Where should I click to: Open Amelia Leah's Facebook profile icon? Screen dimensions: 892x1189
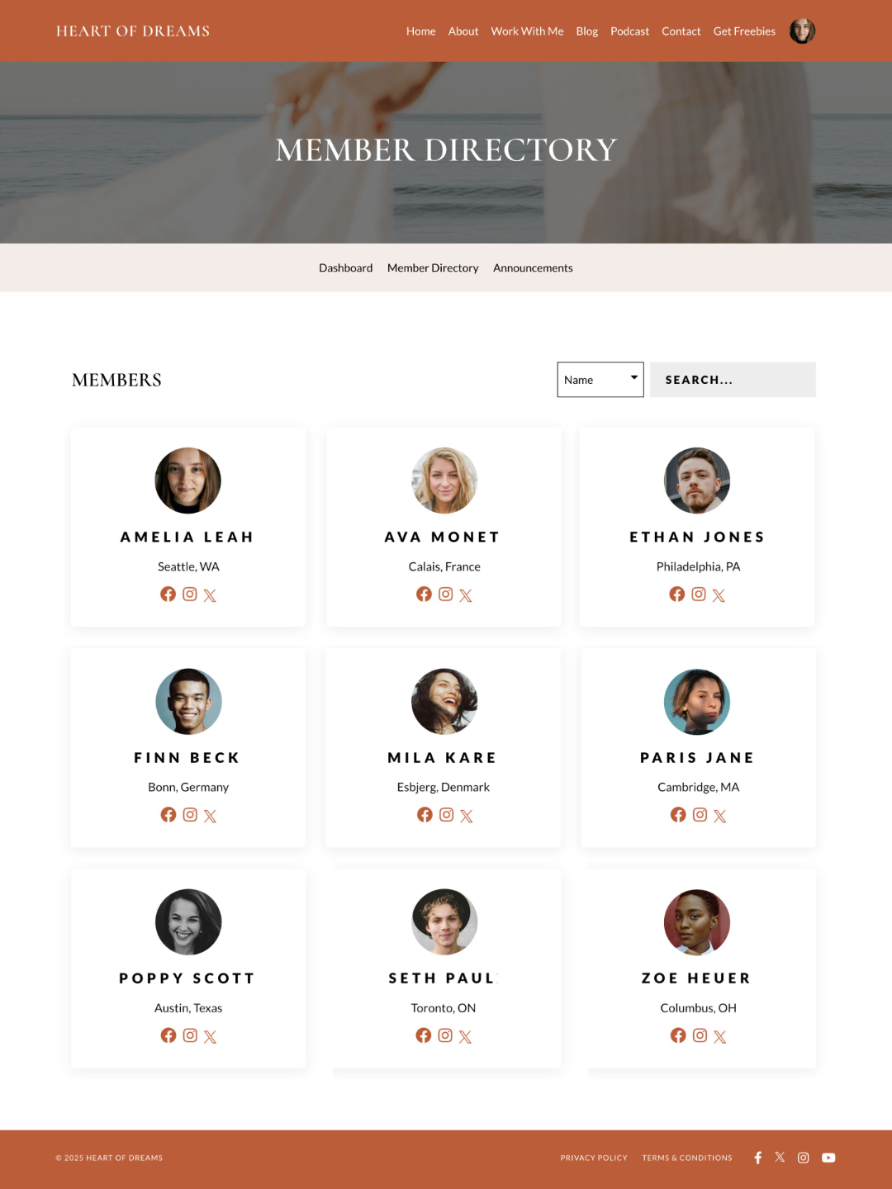coord(168,594)
